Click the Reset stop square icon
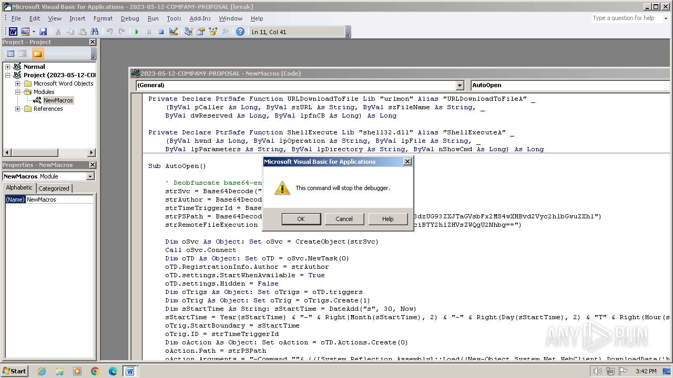 click(x=161, y=32)
